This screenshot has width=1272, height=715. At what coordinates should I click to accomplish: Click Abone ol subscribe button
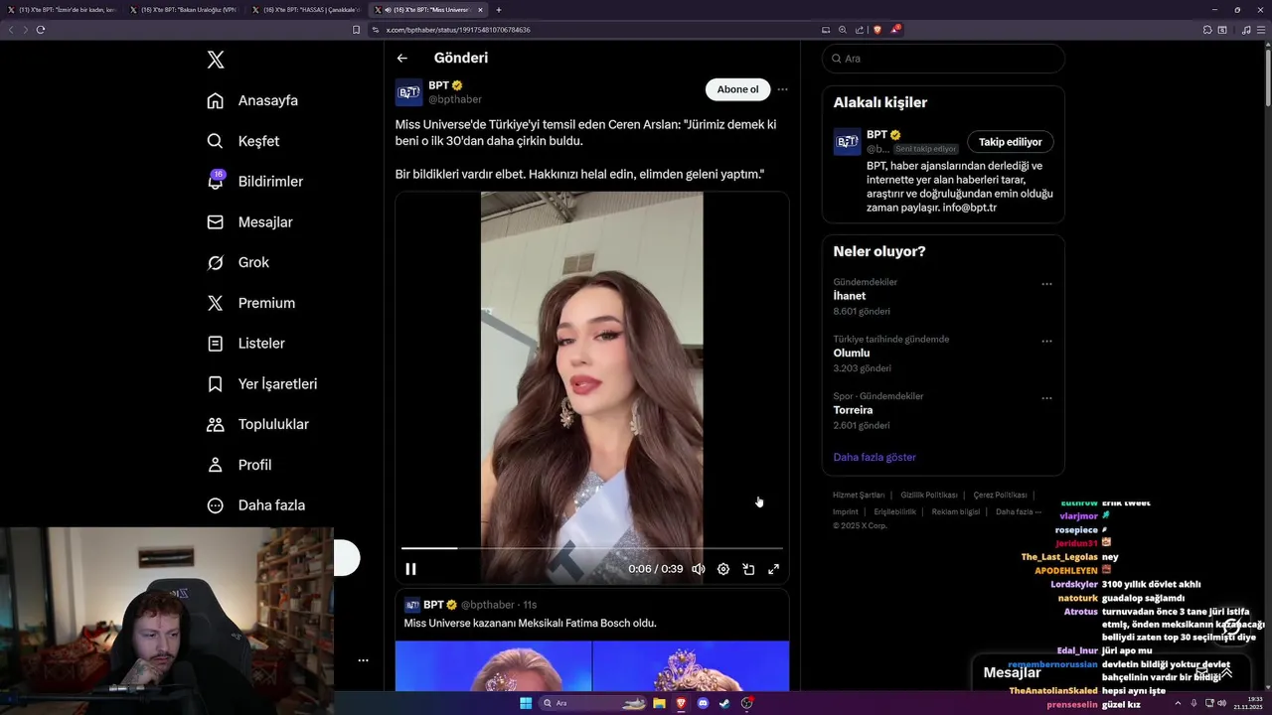click(x=737, y=89)
